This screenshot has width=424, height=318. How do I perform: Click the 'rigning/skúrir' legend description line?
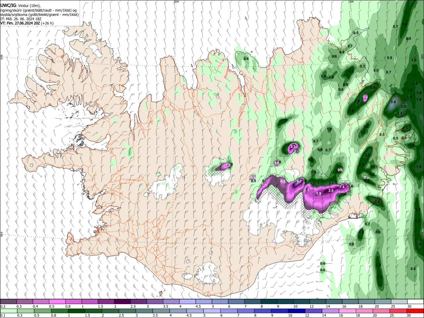(38, 10)
